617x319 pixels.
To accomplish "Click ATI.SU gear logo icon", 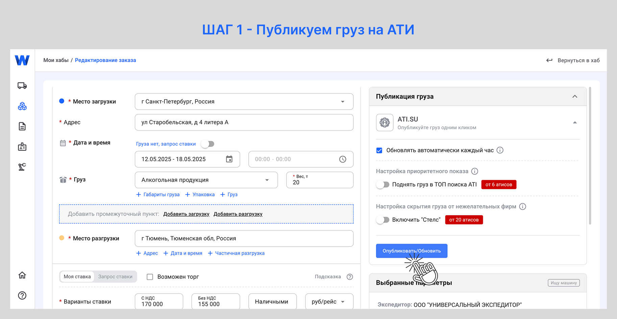I will [x=385, y=122].
